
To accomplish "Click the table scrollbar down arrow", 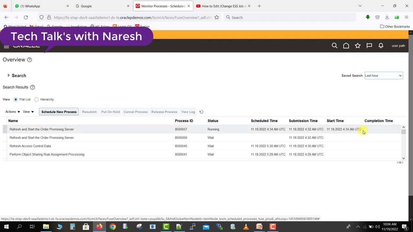I will coord(404,158).
